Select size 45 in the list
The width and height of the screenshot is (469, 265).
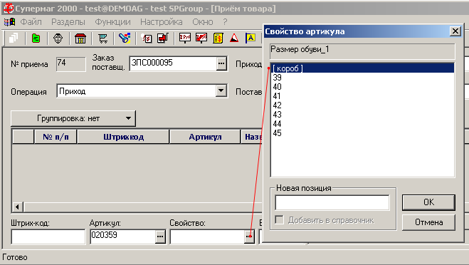point(362,133)
